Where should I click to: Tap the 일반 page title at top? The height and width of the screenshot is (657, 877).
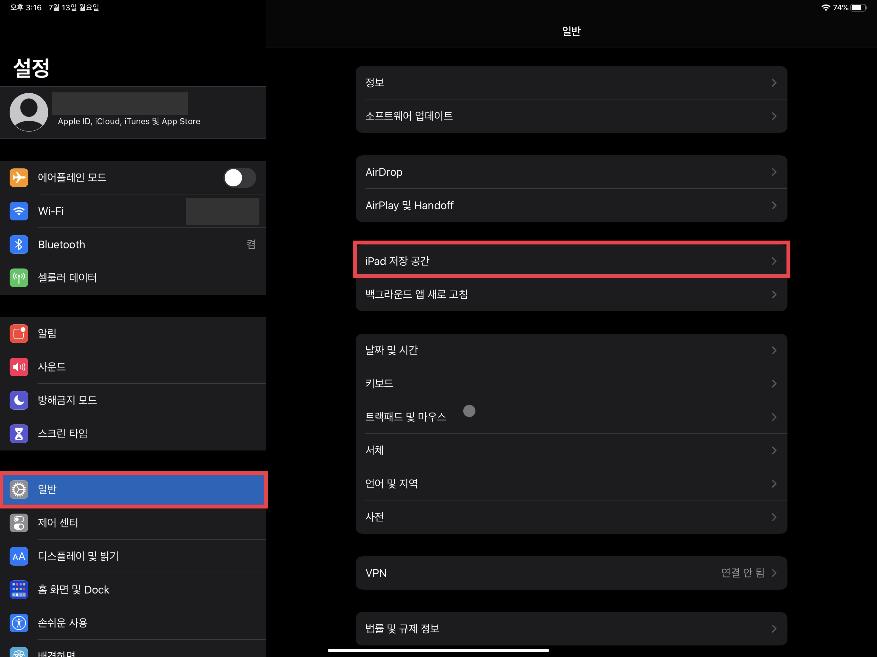(x=571, y=31)
